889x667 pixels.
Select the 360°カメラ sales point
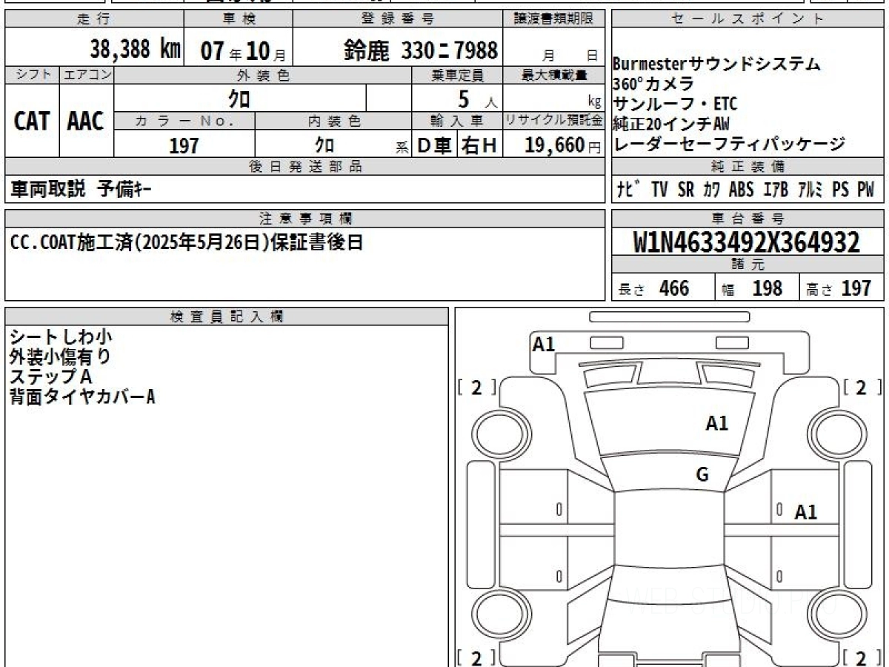tap(653, 84)
